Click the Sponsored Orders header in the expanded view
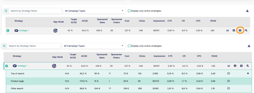The height and width of the screenshot is (93, 254). click(x=116, y=56)
